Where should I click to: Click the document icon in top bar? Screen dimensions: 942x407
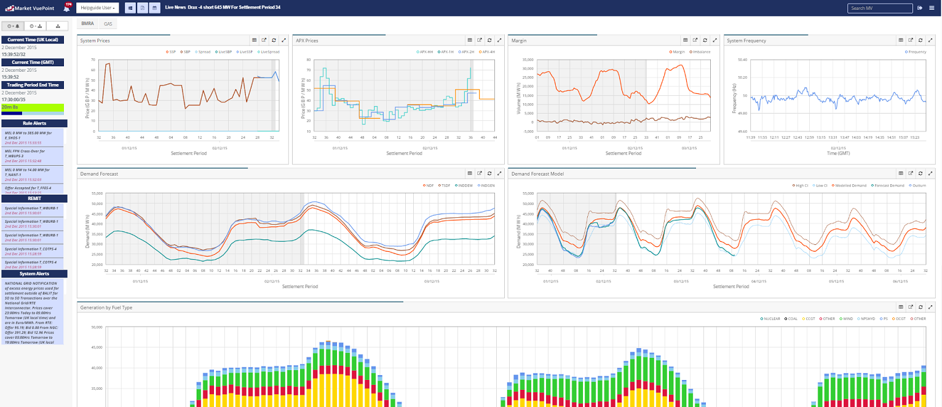click(142, 8)
